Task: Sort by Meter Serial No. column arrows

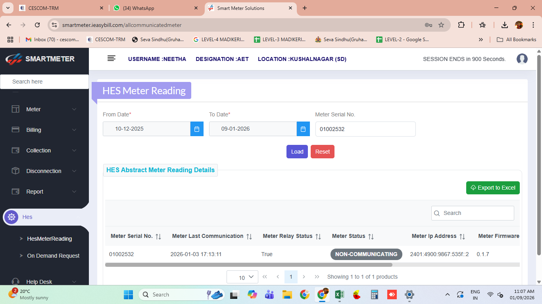Action: pyautogui.click(x=158, y=236)
